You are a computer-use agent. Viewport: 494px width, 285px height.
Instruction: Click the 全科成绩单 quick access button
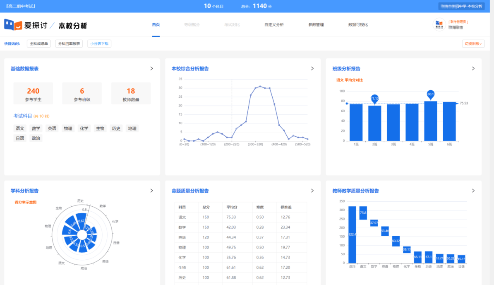(39, 43)
